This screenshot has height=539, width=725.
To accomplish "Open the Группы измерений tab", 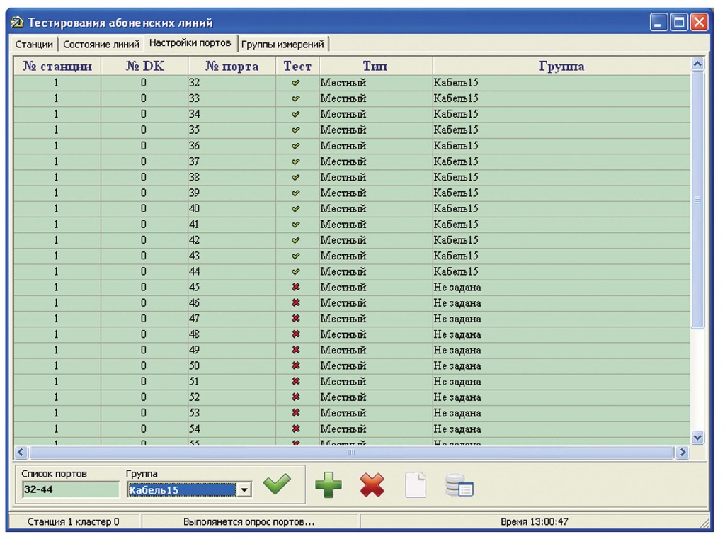I will [282, 45].
